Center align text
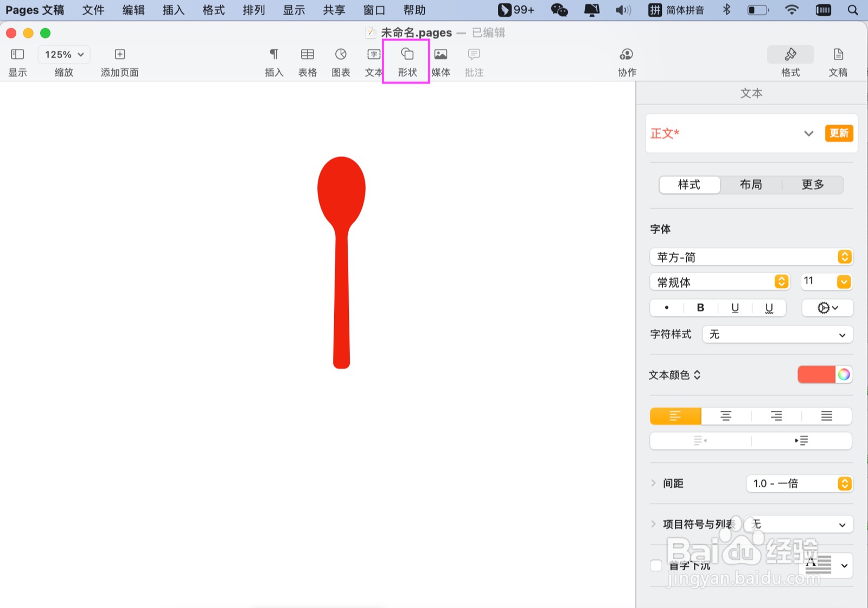This screenshot has width=868, height=608. coord(726,416)
